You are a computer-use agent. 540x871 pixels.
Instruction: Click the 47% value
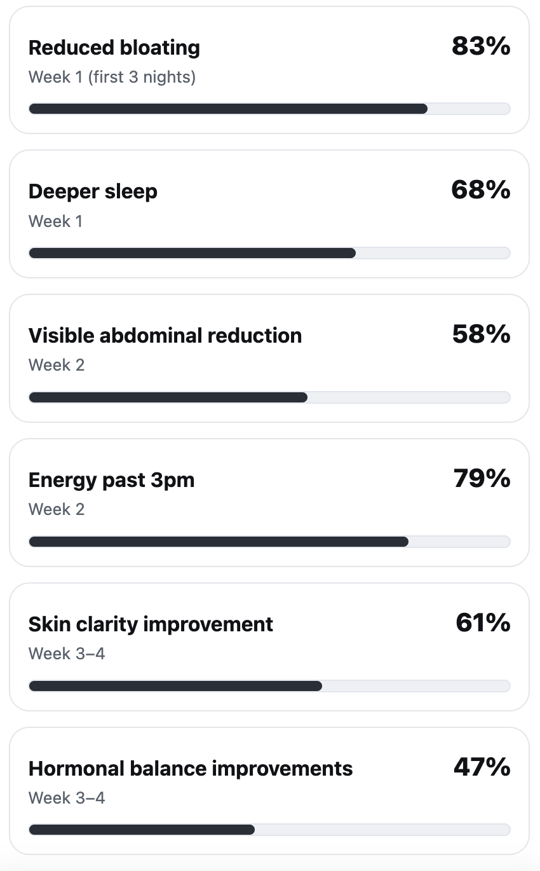coord(482,767)
